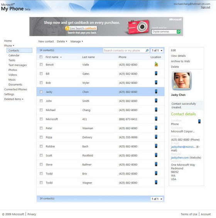Screen dimensions: 216x218
Task: Click the magnifier icon in contacts search box
Action: pyautogui.click(x=147, y=51)
